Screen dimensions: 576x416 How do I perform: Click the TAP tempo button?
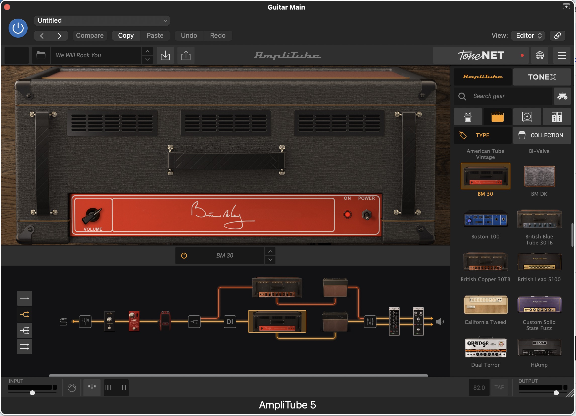(499, 387)
